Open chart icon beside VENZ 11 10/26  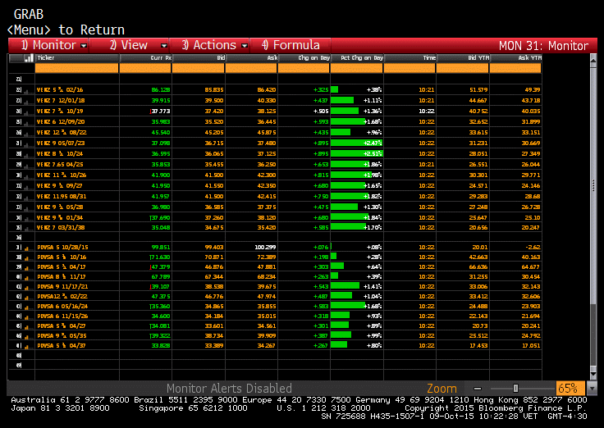(27, 176)
